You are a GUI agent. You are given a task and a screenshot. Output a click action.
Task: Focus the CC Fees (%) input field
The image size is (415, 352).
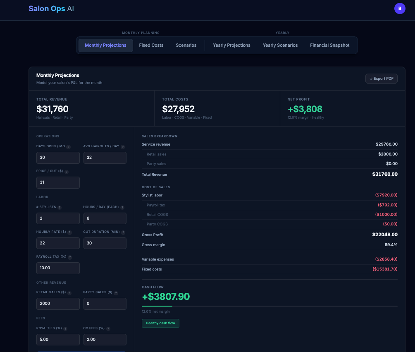105,340
